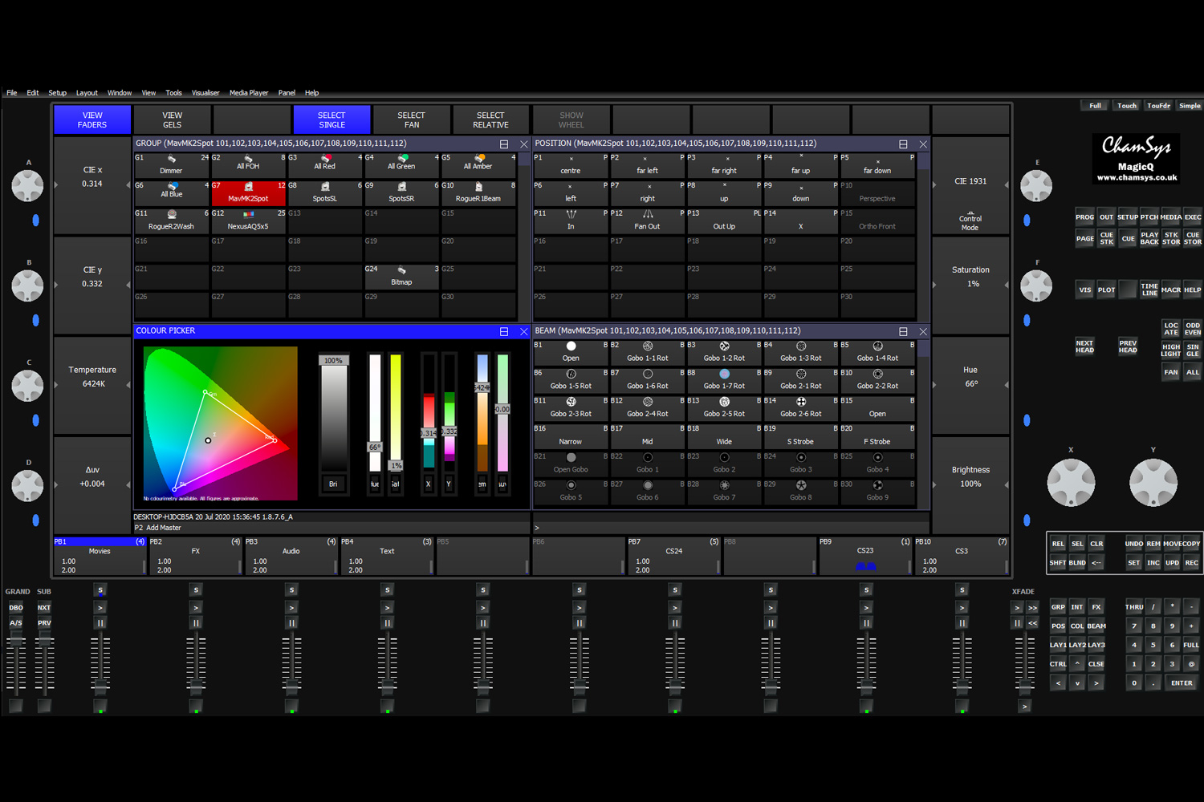The image size is (1204, 802).
Task: Choose the Open beam palette B1
Action: [x=571, y=353]
